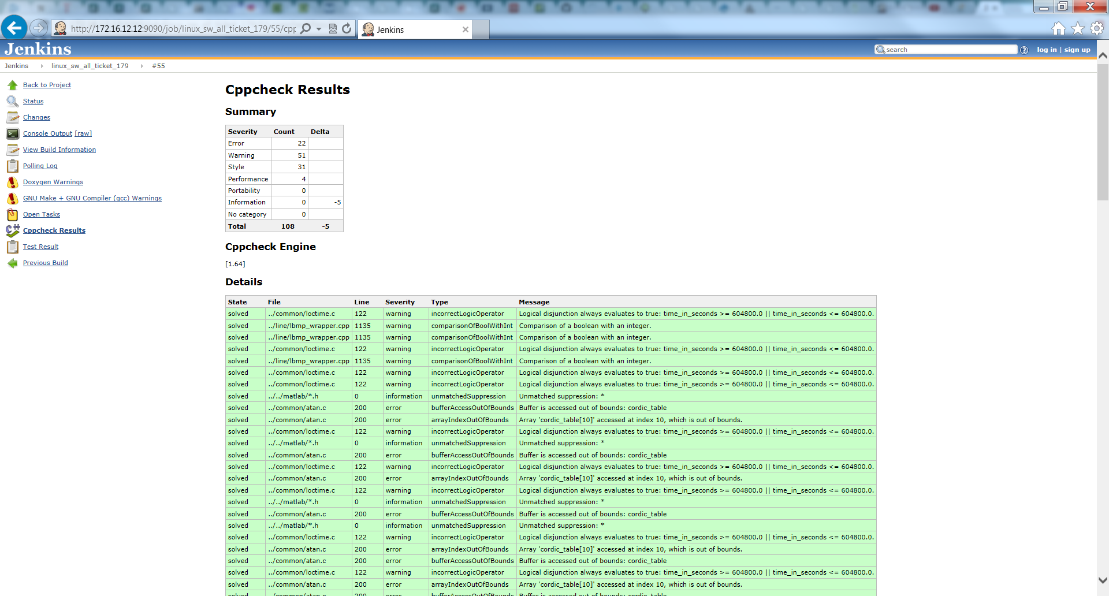Viewport: 1109px width, 596px height.
Task: Click the scroll down arrow of page scrollbar
Action: (1103, 580)
